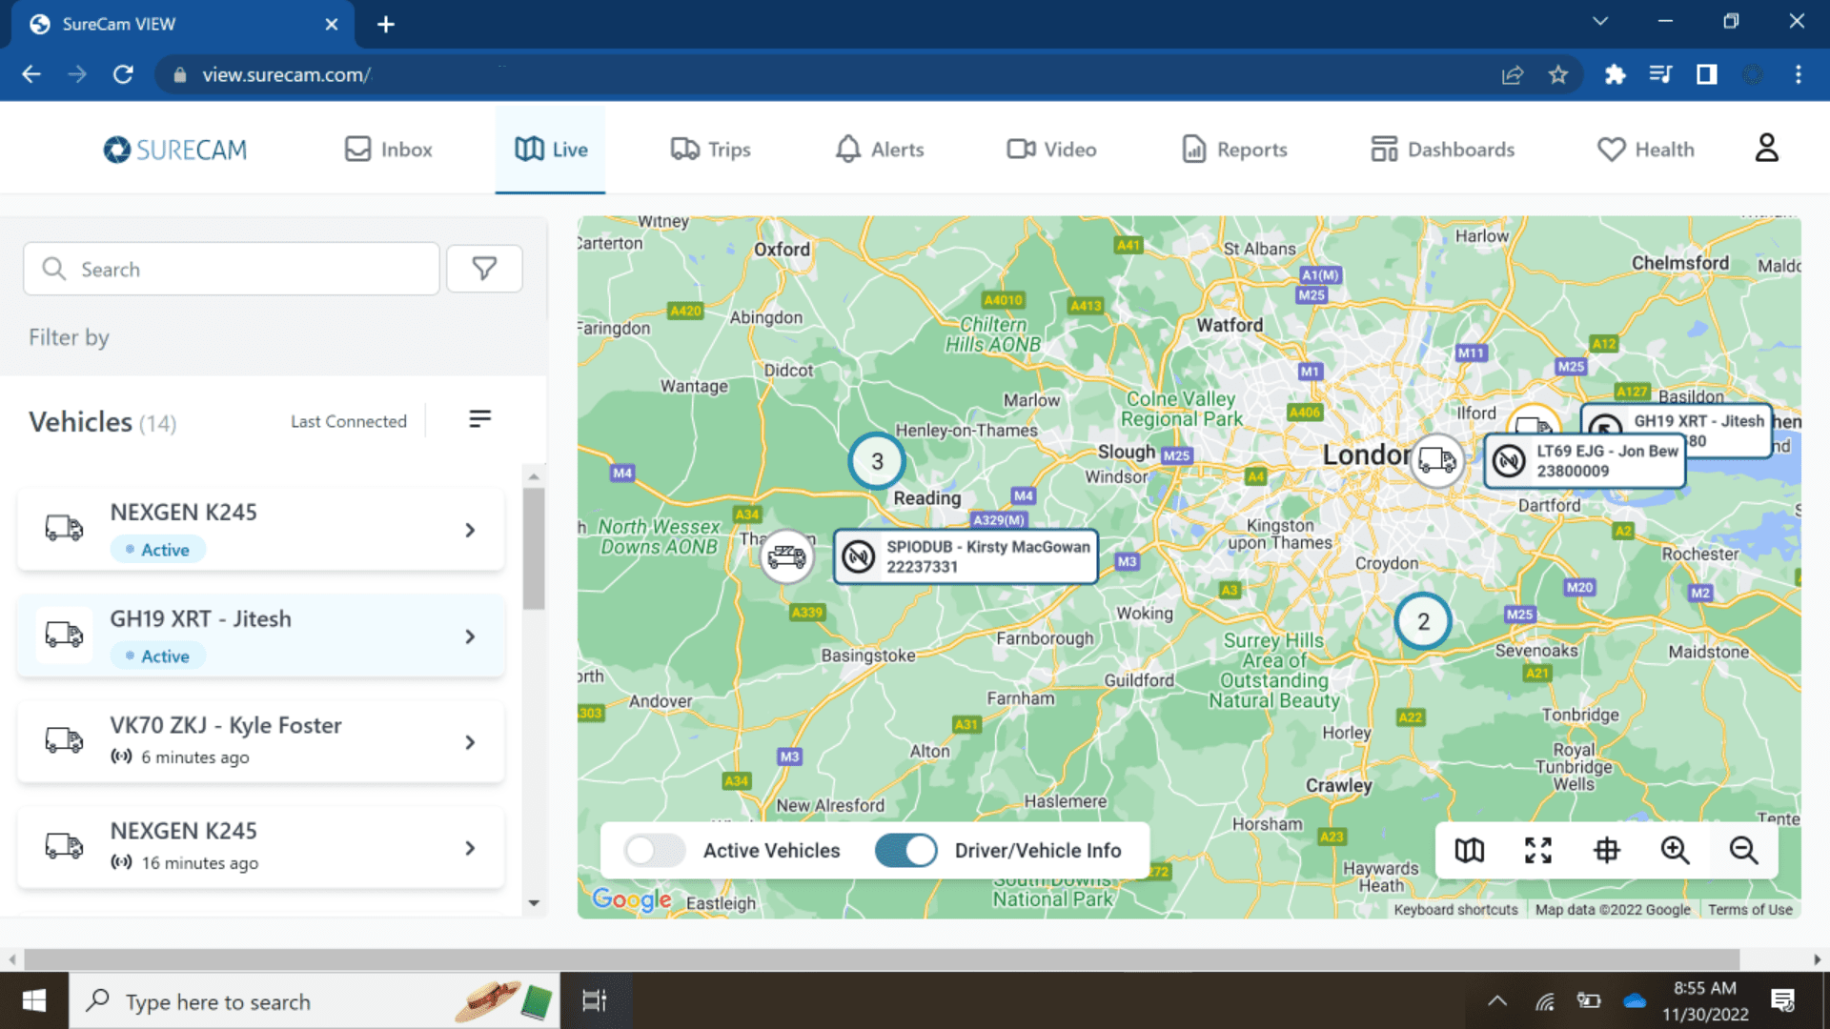Switch to the Alerts tab
1830x1029 pixels.
pyautogui.click(x=879, y=149)
